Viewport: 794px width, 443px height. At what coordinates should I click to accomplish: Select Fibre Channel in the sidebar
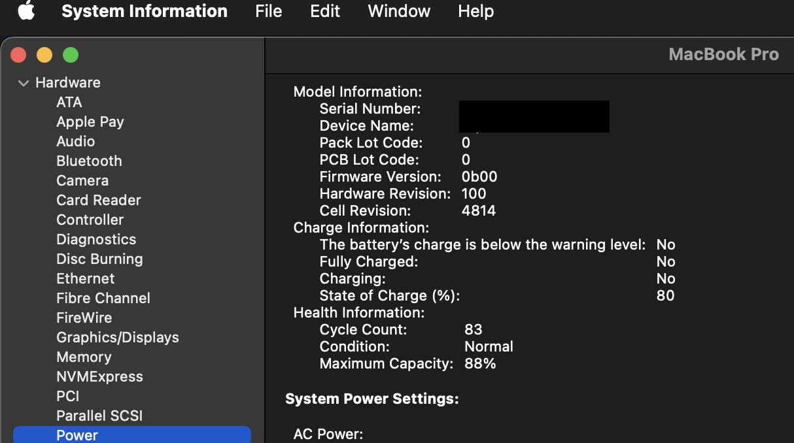point(103,299)
